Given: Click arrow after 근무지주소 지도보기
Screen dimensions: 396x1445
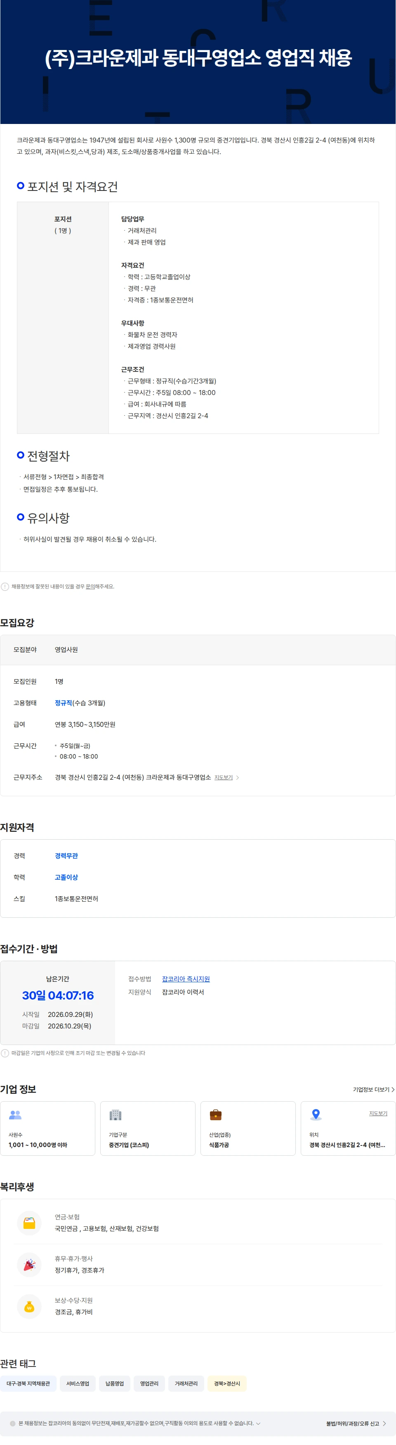Looking at the screenshot, I should click(x=238, y=778).
